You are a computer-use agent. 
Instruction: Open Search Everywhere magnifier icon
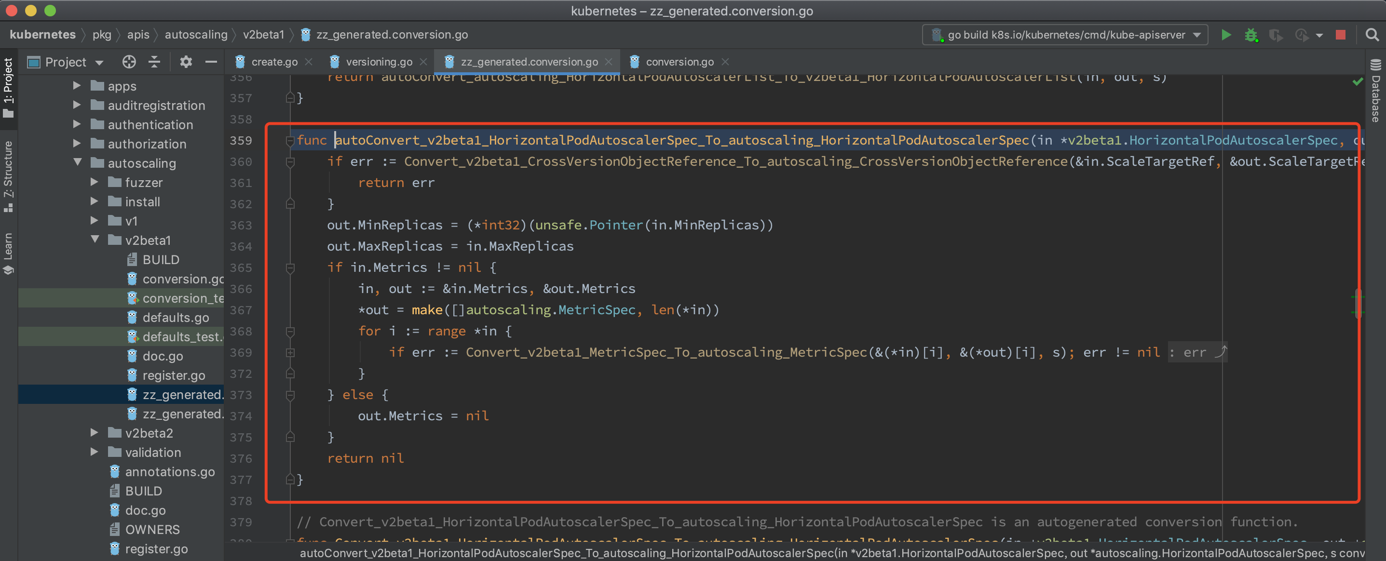pos(1372,35)
